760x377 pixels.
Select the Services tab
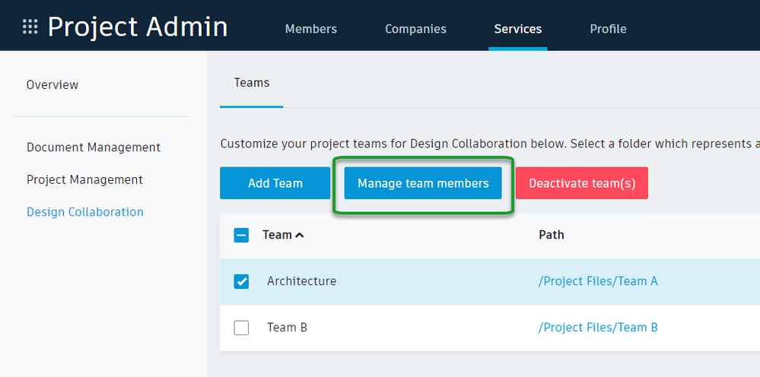pos(517,29)
